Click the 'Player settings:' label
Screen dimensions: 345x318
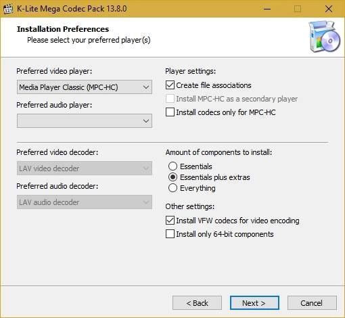(191, 71)
